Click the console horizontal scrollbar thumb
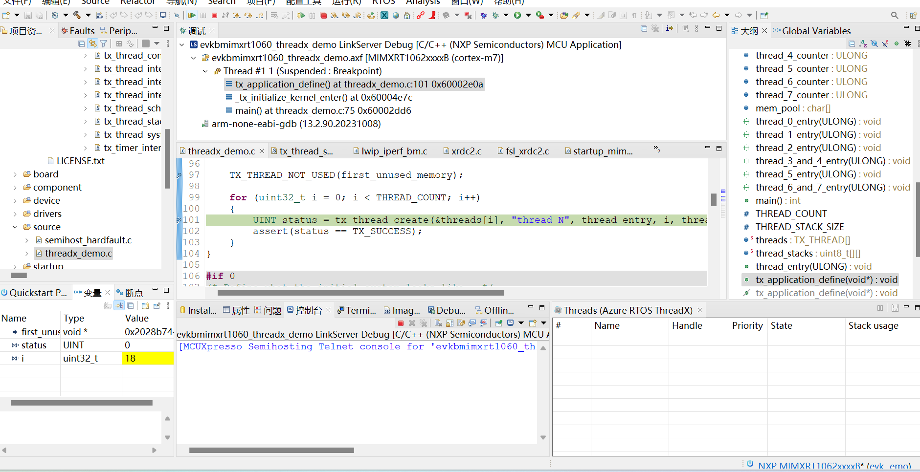This screenshot has height=472, width=920. 271,450
